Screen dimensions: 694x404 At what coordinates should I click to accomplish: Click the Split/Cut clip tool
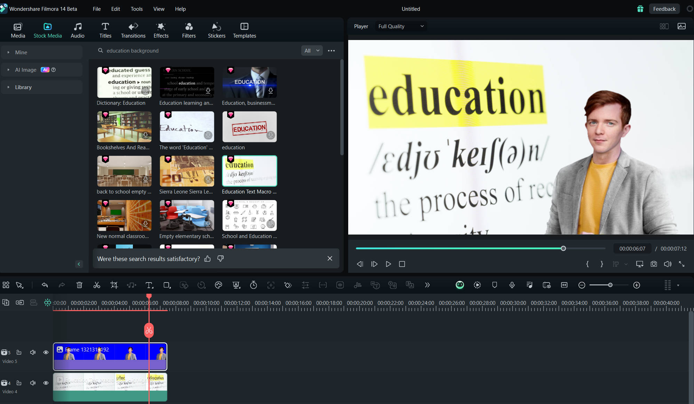pos(97,285)
